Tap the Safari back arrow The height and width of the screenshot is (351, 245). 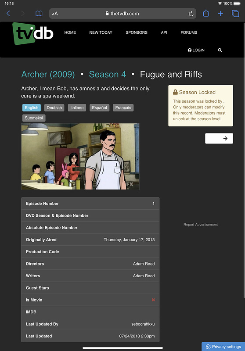pyautogui.click(x=8, y=14)
